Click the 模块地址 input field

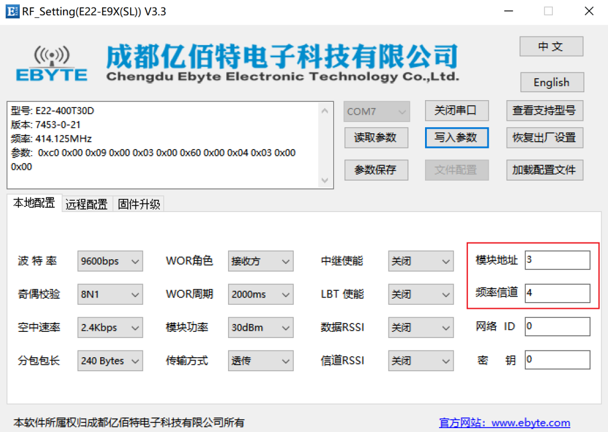(x=557, y=260)
